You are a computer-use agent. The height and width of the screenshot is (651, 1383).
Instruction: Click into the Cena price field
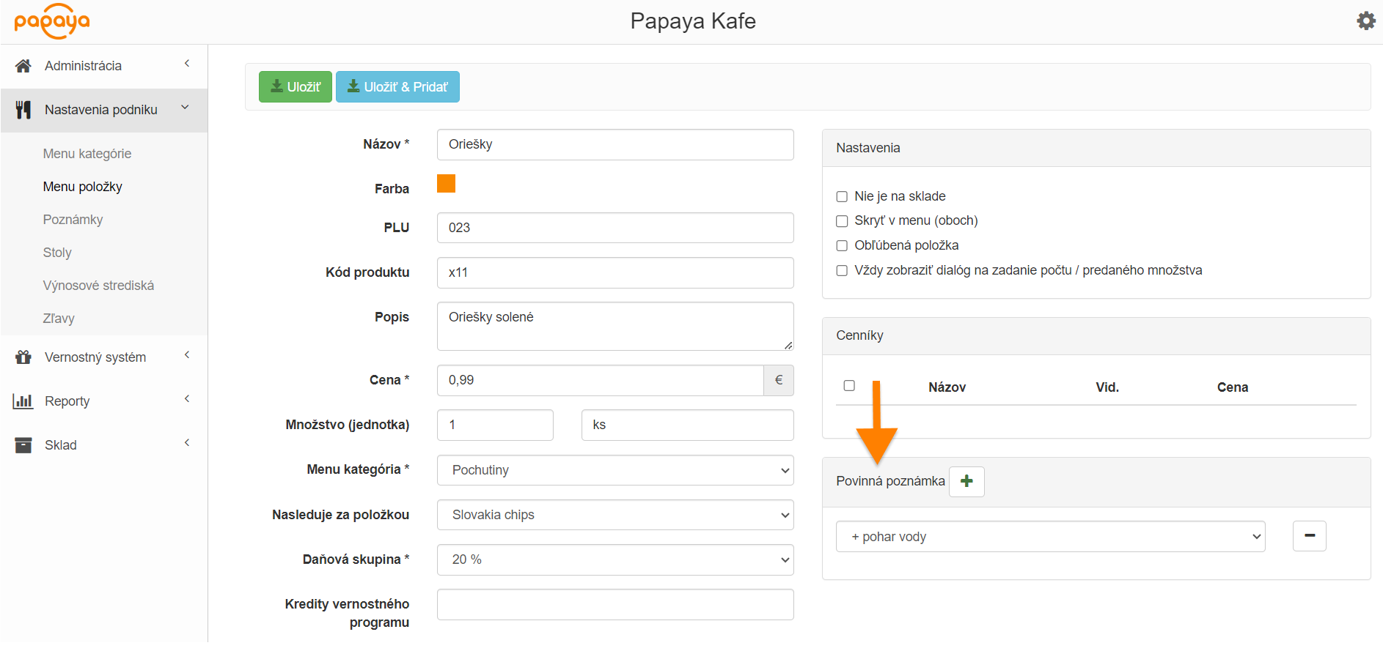(600, 380)
